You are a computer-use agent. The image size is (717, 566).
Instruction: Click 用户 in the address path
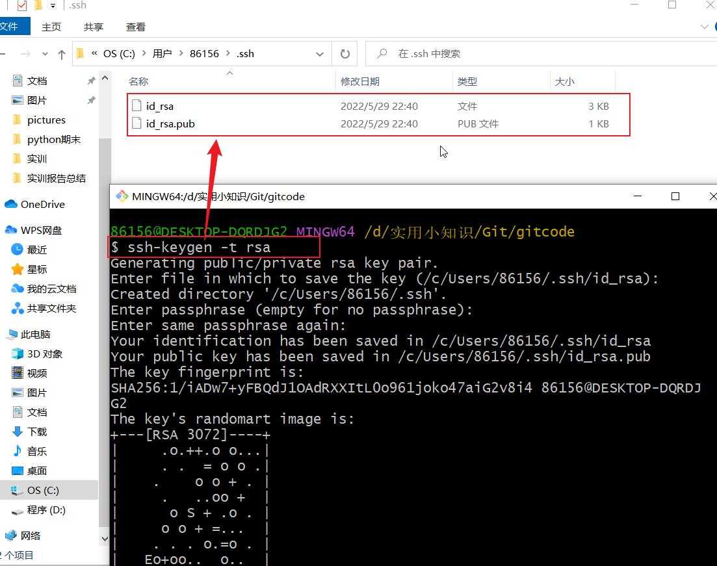click(x=162, y=53)
